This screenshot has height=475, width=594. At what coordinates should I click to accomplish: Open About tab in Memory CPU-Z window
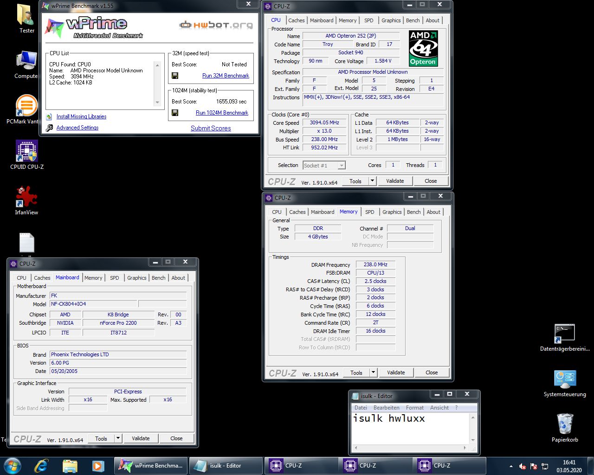pos(433,212)
